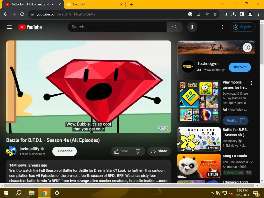
Task: Open Chrome three-dot menu
Action: (258, 14)
